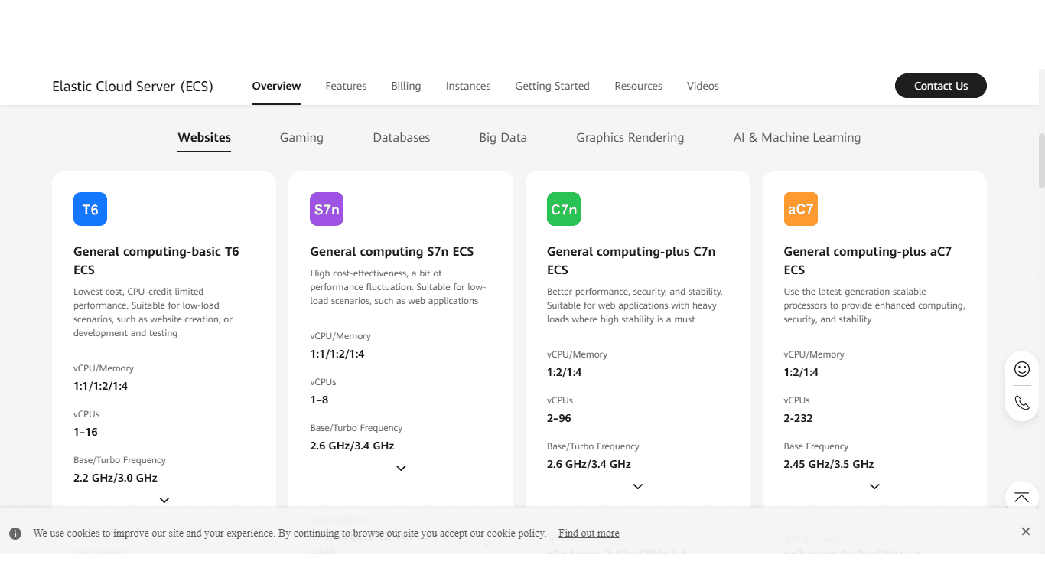Click the vCPUs value 1–8

coord(319,400)
